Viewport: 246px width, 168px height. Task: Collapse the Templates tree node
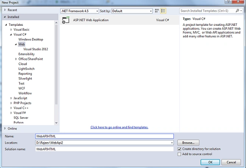click(x=6, y=25)
